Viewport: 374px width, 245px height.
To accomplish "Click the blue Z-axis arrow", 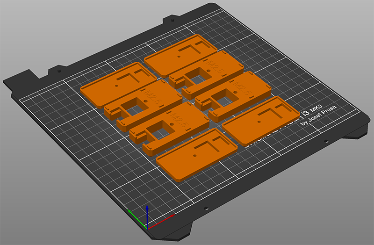I will tap(147, 212).
